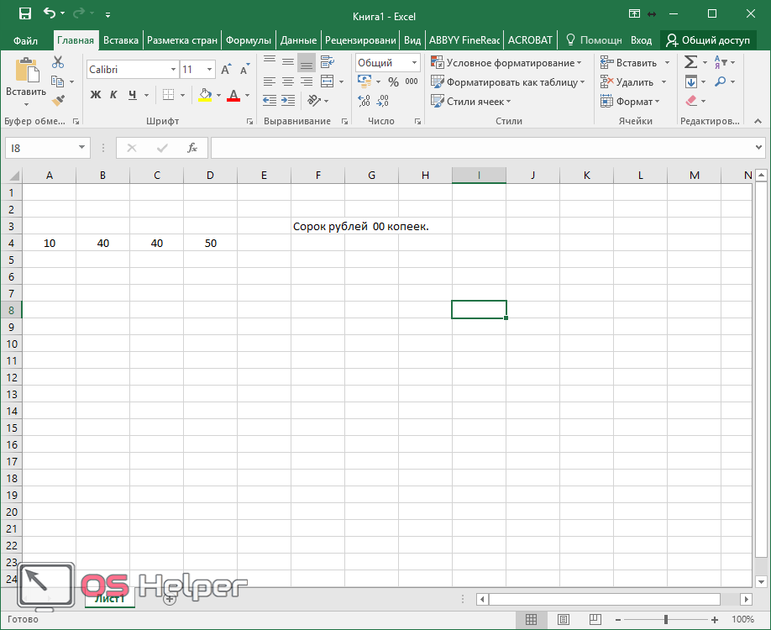
Task: Switch to the Вставка ribbon tab
Action: 121,40
